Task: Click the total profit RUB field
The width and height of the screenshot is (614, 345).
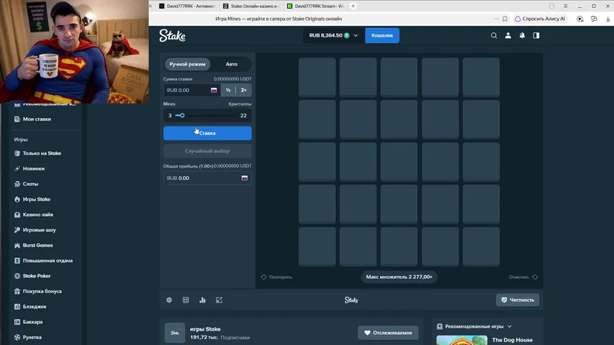Action: 207,178
